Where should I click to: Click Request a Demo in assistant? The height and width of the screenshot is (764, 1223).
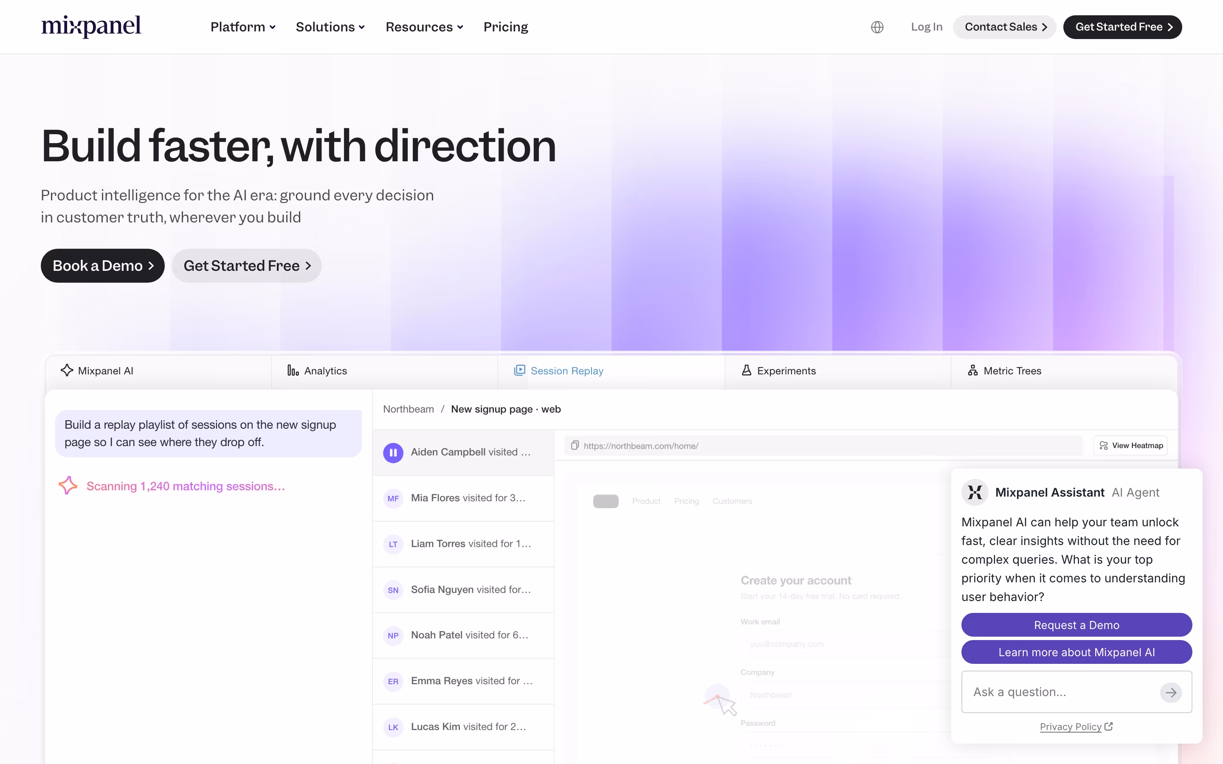coord(1076,625)
